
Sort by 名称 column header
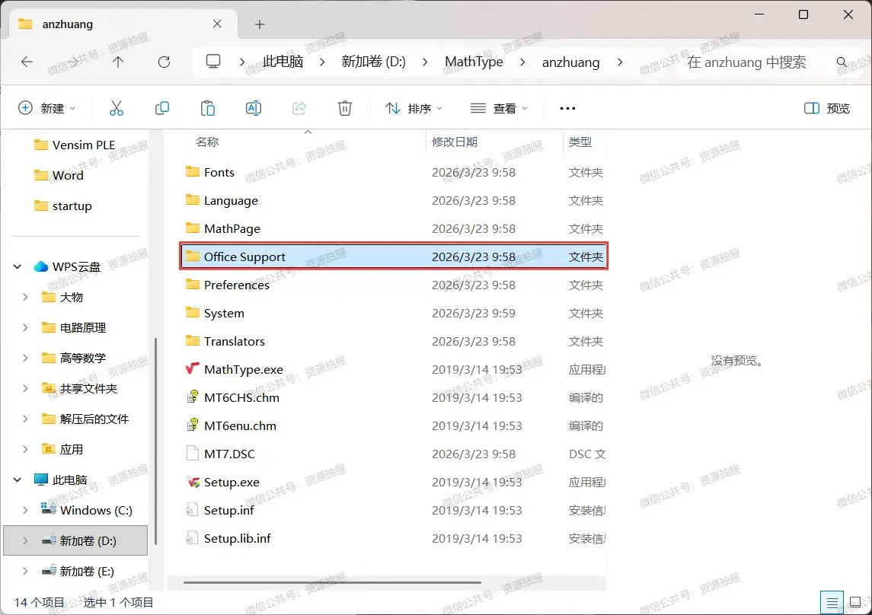click(207, 142)
